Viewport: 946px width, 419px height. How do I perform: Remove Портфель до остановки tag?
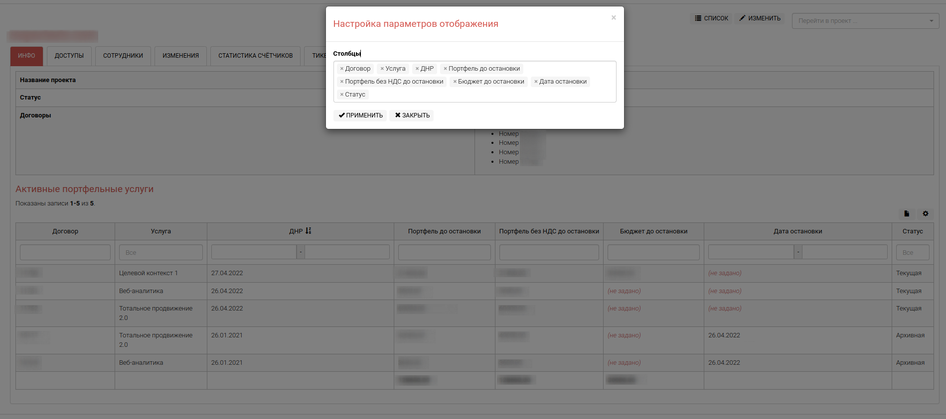click(445, 69)
